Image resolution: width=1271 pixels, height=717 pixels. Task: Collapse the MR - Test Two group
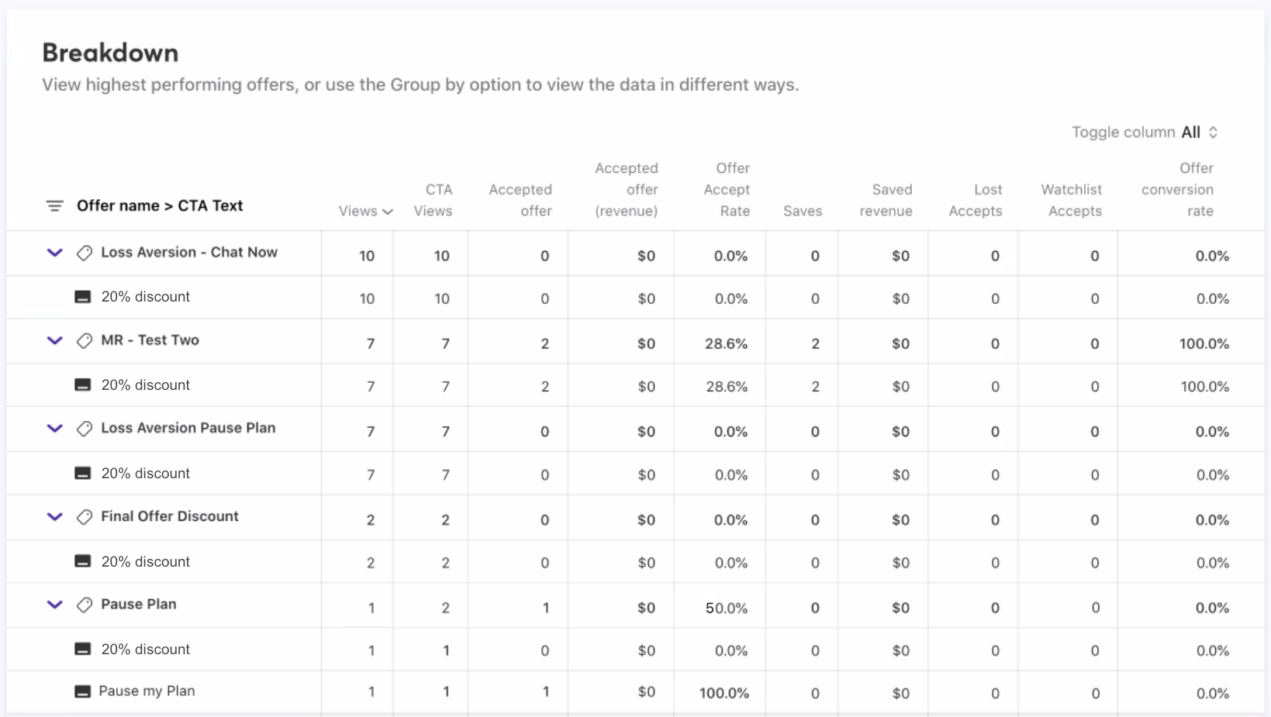point(55,341)
